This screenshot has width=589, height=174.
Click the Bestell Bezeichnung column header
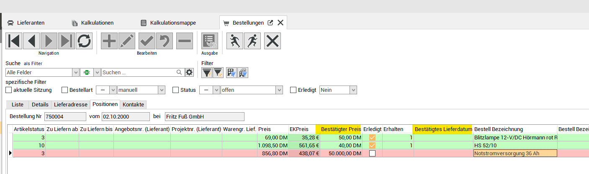515,129
